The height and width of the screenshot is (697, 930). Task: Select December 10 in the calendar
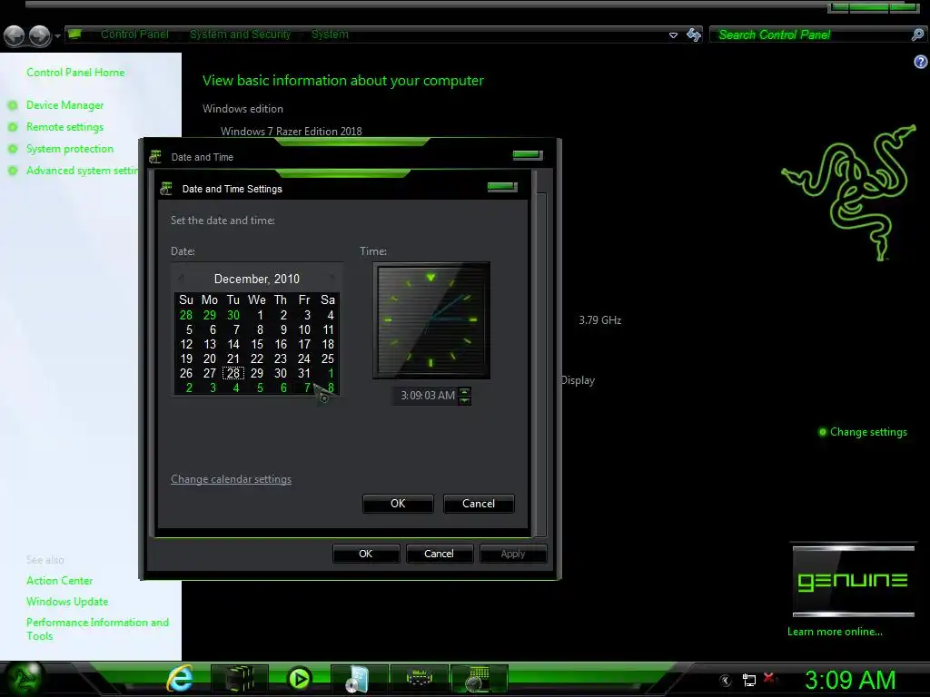303,329
